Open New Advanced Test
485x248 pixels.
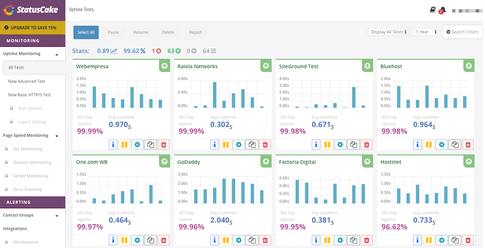pyautogui.click(x=26, y=81)
